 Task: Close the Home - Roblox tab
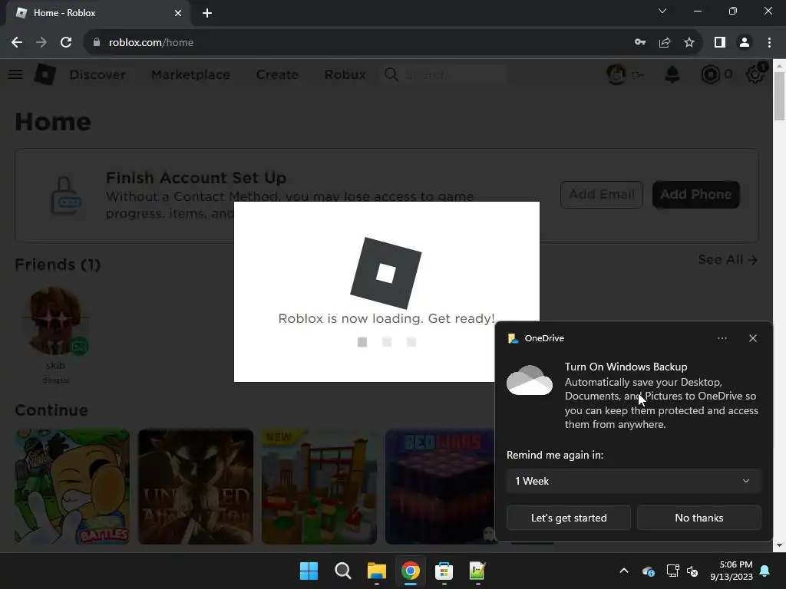click(178, 13)
